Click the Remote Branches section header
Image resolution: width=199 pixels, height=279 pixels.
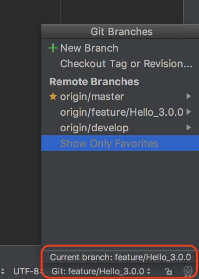tap(94, 82)
